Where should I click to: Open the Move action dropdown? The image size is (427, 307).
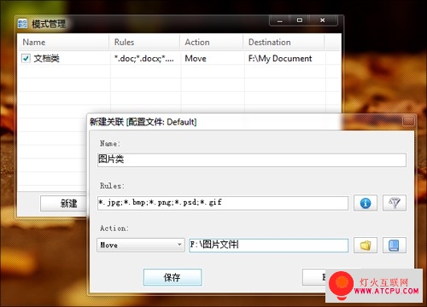point(141,245)
